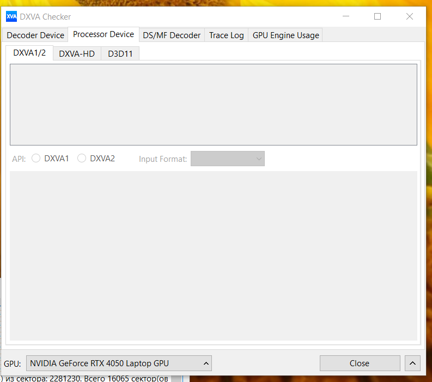432x382 pixels.
Task: Click the 'GPU:' label
Action: click(13, 364)
